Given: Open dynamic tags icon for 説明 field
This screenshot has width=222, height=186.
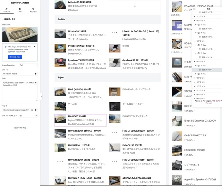Looking at the screenshot, I should [x=36, y=83].
